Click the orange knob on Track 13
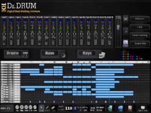 pyautogui.click(x=88, y=27)
